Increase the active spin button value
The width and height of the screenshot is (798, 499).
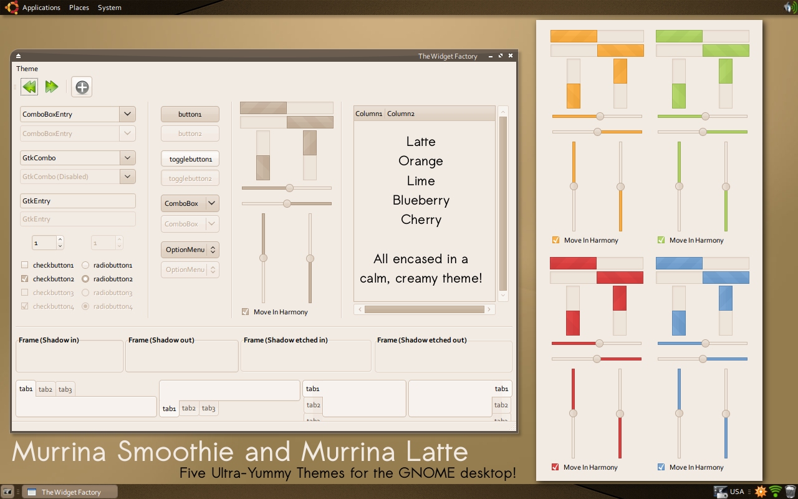(60, 240)
